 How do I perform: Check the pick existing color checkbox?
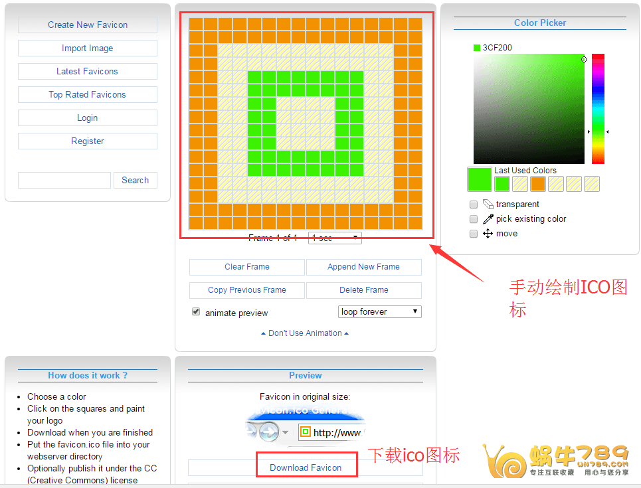pos(474,219)
